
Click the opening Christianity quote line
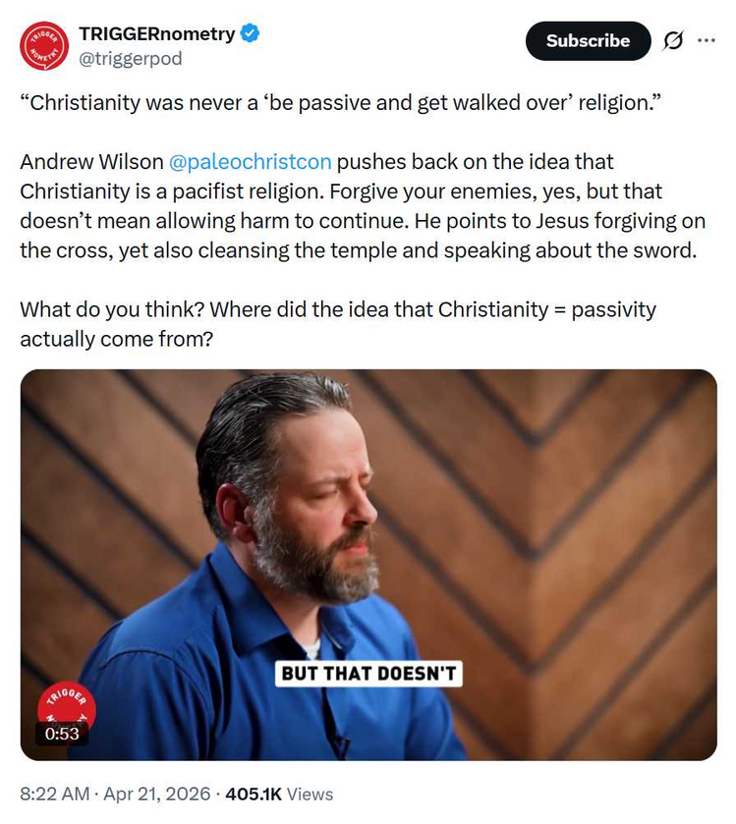(x=340, y=102)
